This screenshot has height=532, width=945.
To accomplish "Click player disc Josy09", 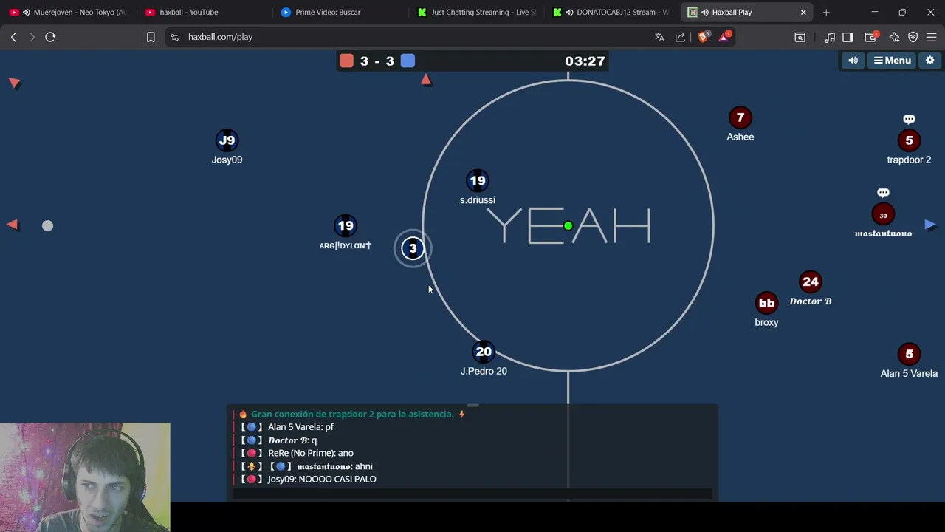I will [x=227, y=140].
